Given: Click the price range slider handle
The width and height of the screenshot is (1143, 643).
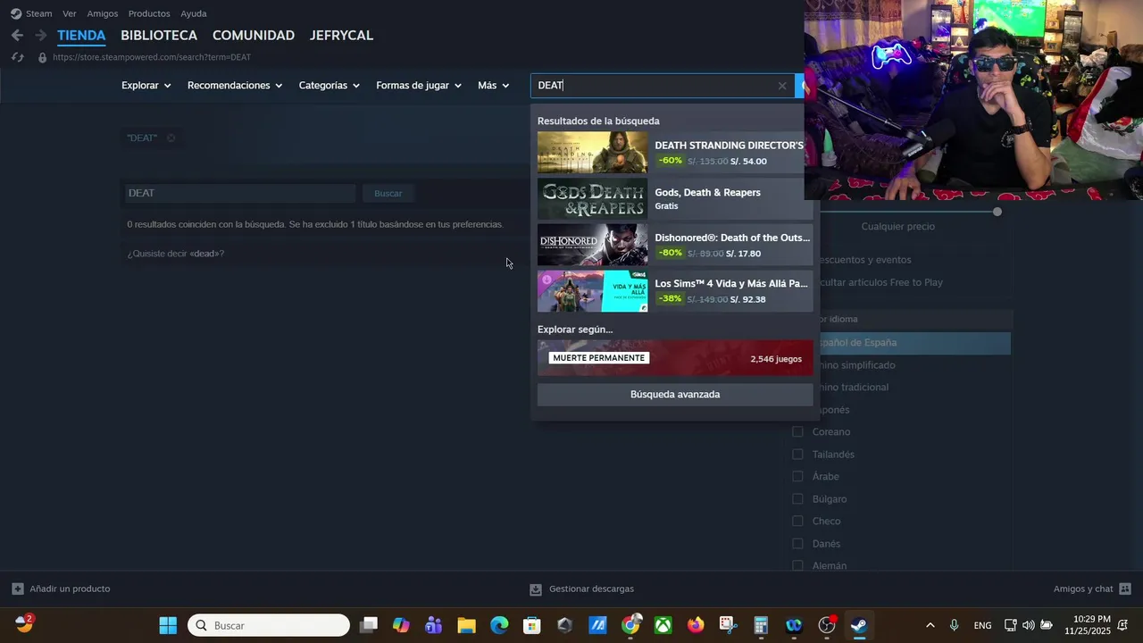Looking at the screenshot, I should (997, 212).
